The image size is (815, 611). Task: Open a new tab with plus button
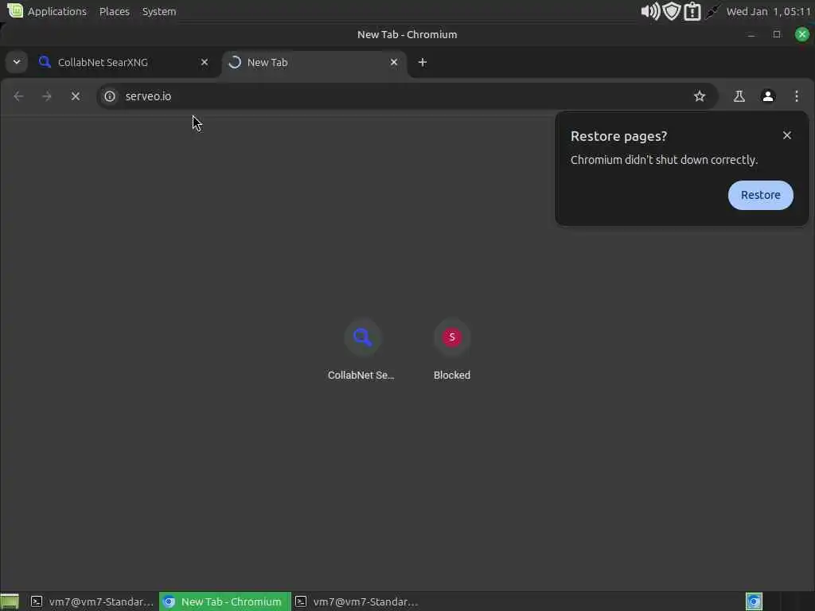[x=423, y=62]
